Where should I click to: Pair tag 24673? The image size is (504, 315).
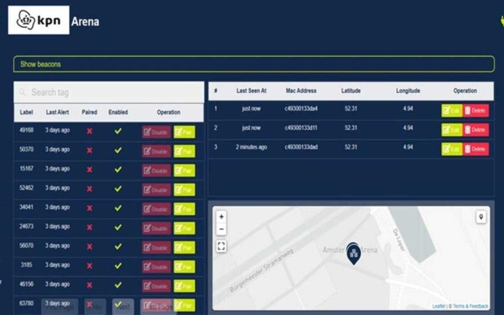[184, 229]
